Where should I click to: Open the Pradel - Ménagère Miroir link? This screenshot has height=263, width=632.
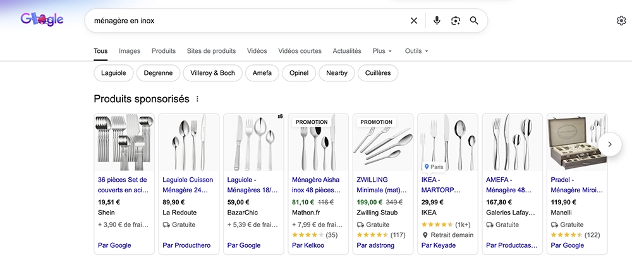pyautogui.click(x=577, y=185)
